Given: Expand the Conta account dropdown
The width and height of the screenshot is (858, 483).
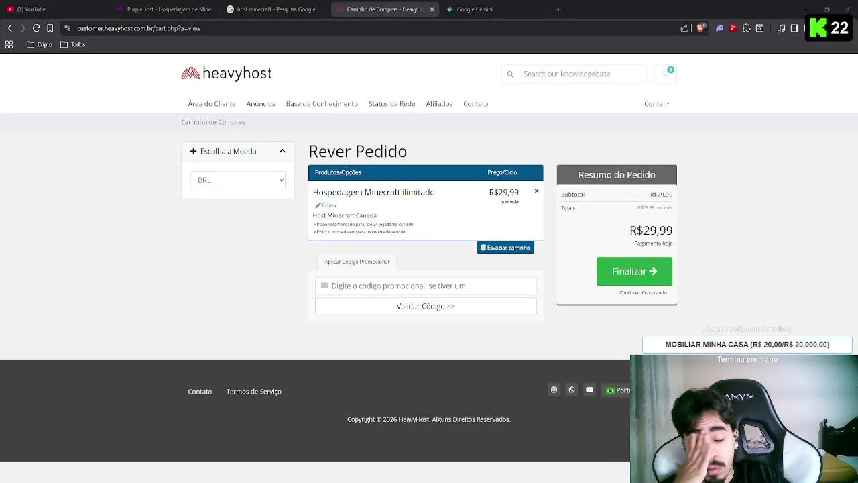Looking at the screenshot, I should [657, 103].
